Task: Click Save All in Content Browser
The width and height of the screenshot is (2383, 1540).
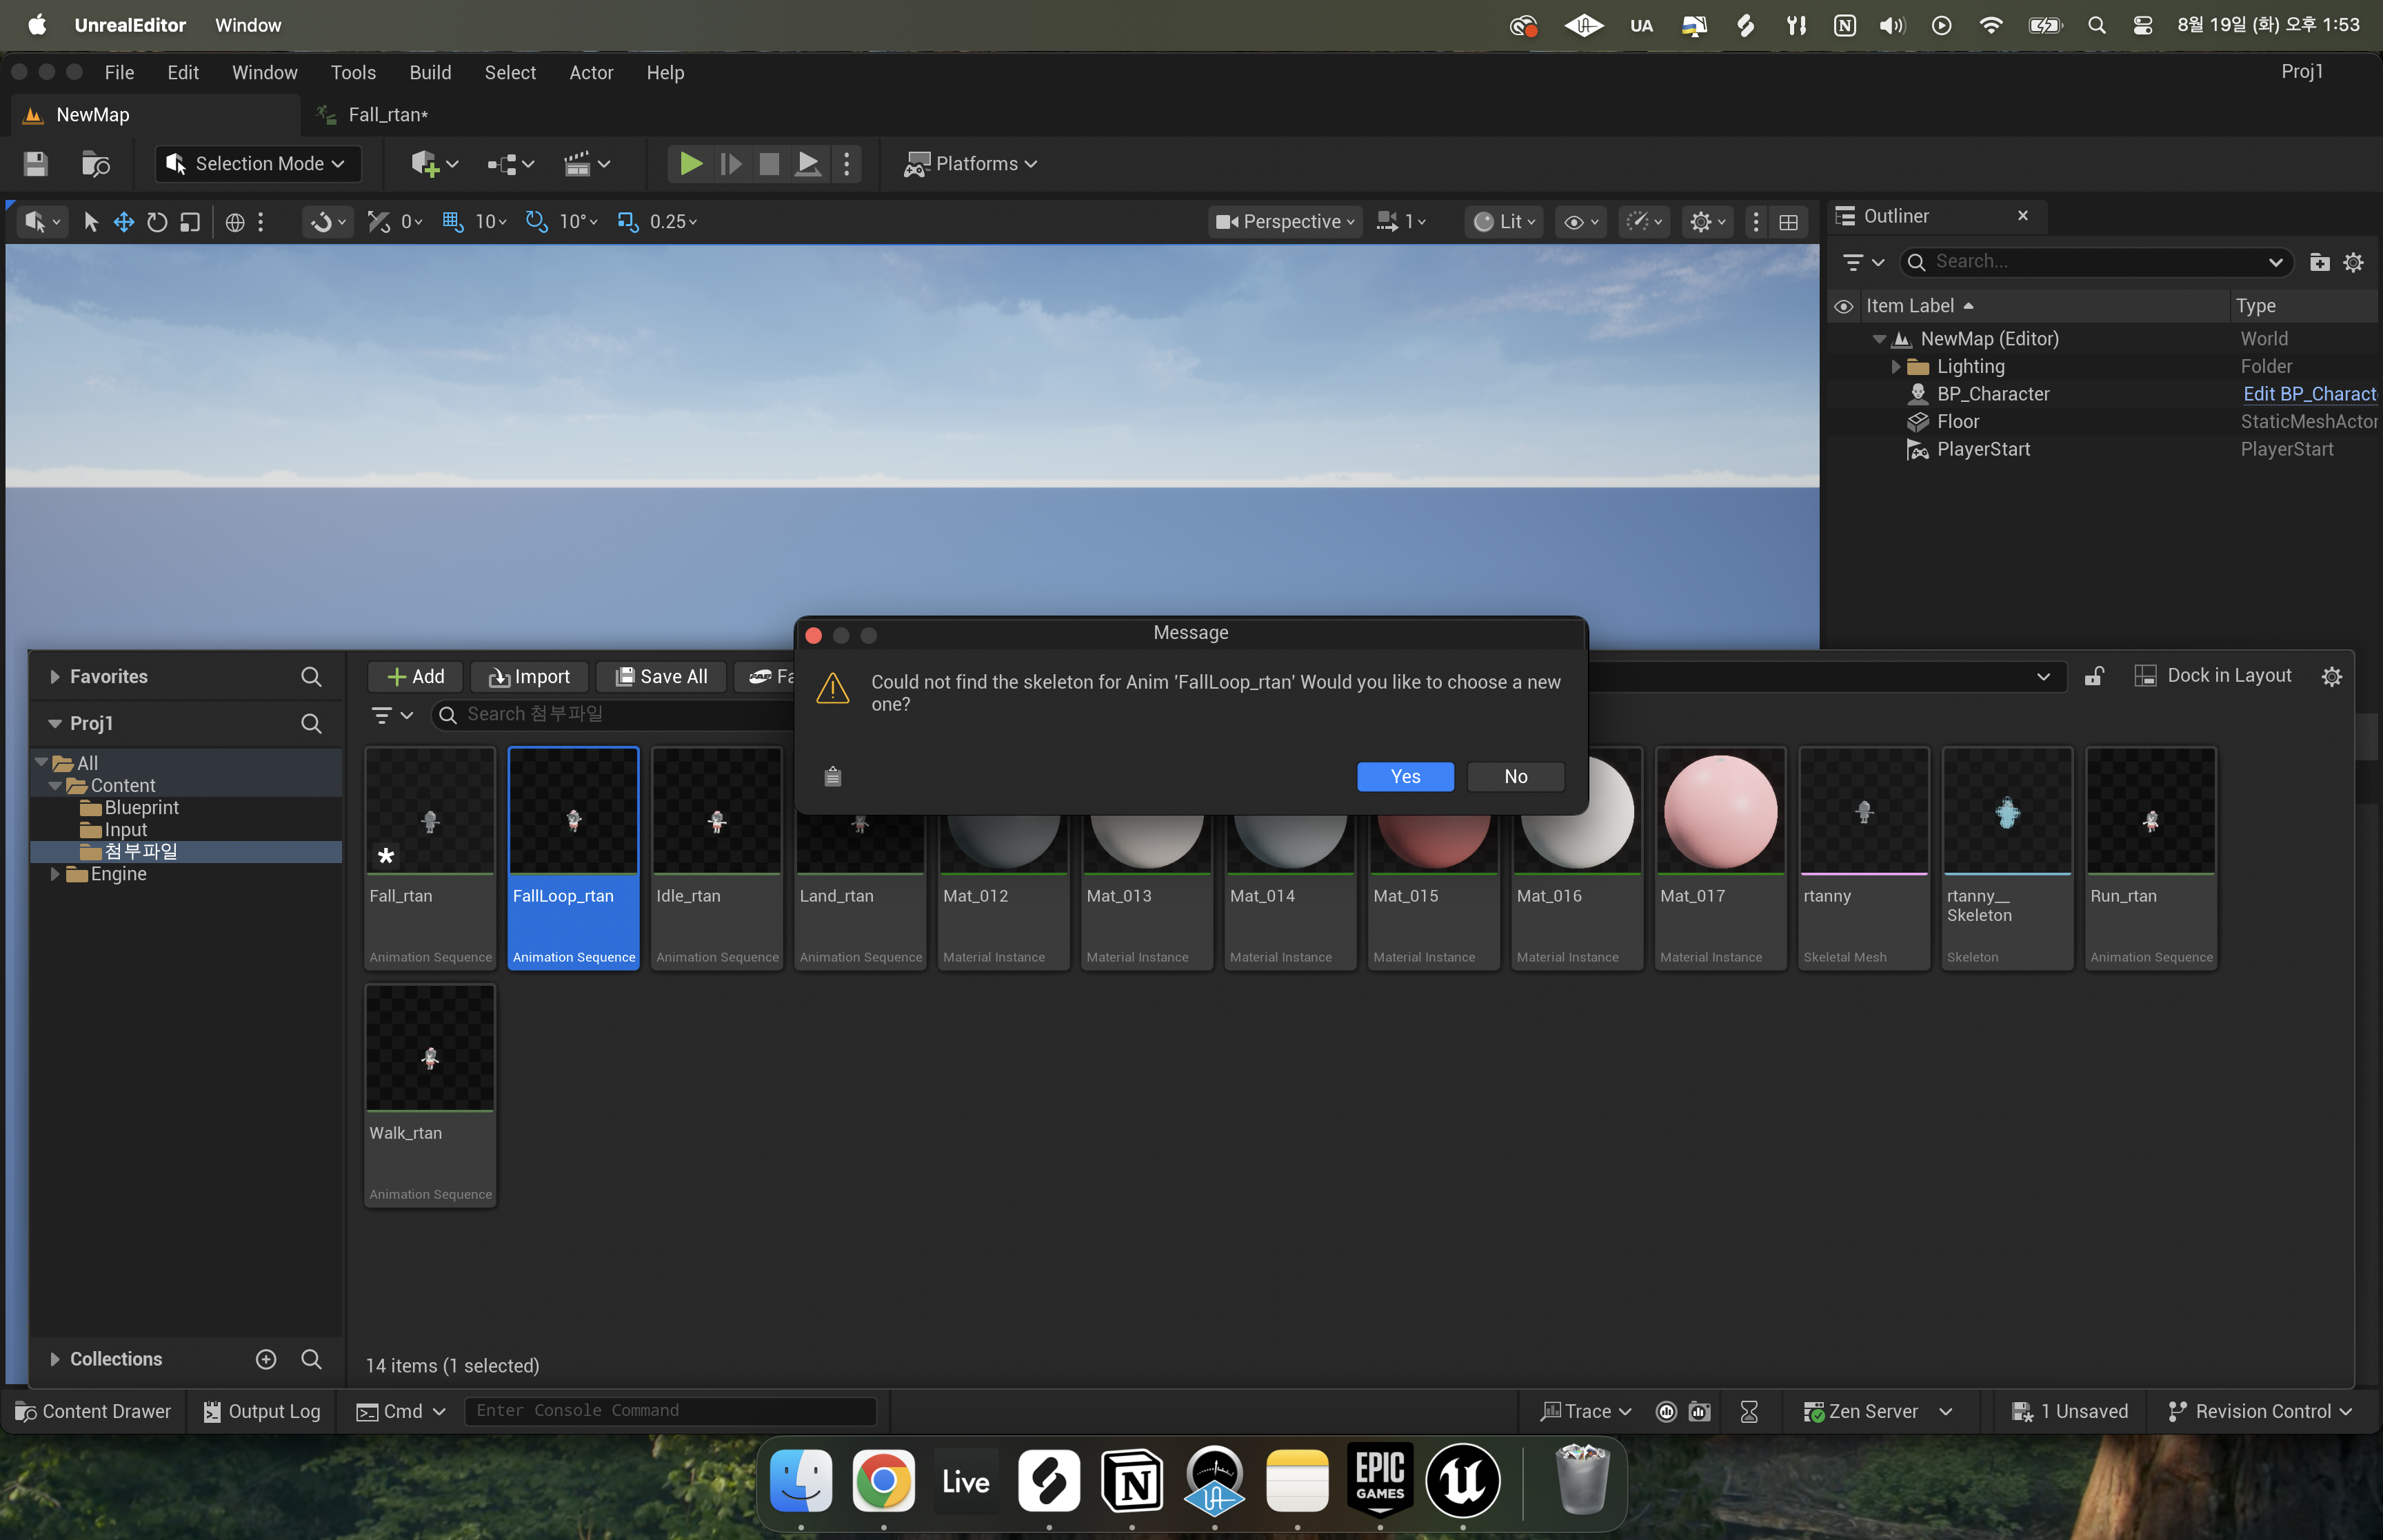Action: pyautogui.click(x=661, y=677)
